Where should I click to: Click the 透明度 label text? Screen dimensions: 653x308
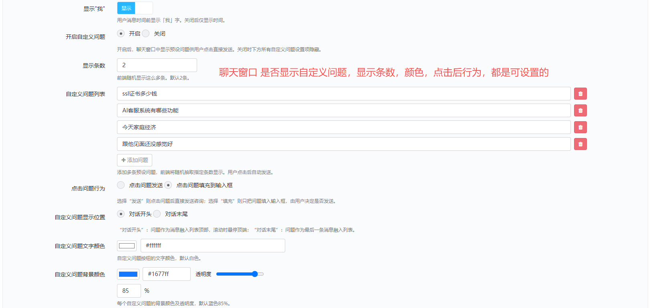(x=204, y=274)
